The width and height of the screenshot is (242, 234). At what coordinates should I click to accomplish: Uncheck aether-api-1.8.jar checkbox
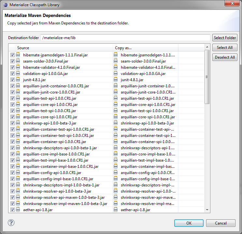pyautogui.click(x=12, y=210)
